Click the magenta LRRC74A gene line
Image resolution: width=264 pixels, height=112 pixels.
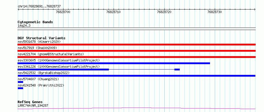click(x=136, y=108)
